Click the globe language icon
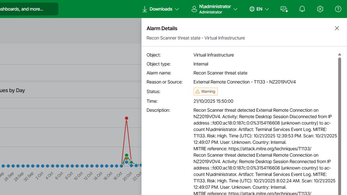 point(252,9)
